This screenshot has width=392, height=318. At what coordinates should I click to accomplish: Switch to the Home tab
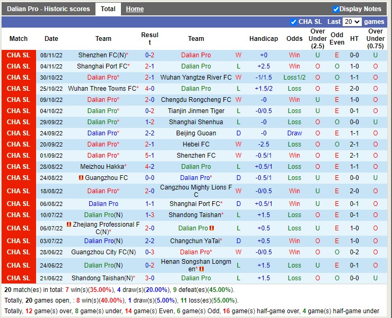click(135, 9)
